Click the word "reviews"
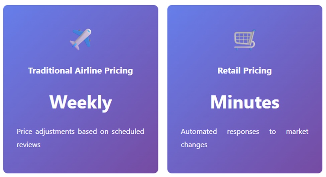 click(28, 145)
